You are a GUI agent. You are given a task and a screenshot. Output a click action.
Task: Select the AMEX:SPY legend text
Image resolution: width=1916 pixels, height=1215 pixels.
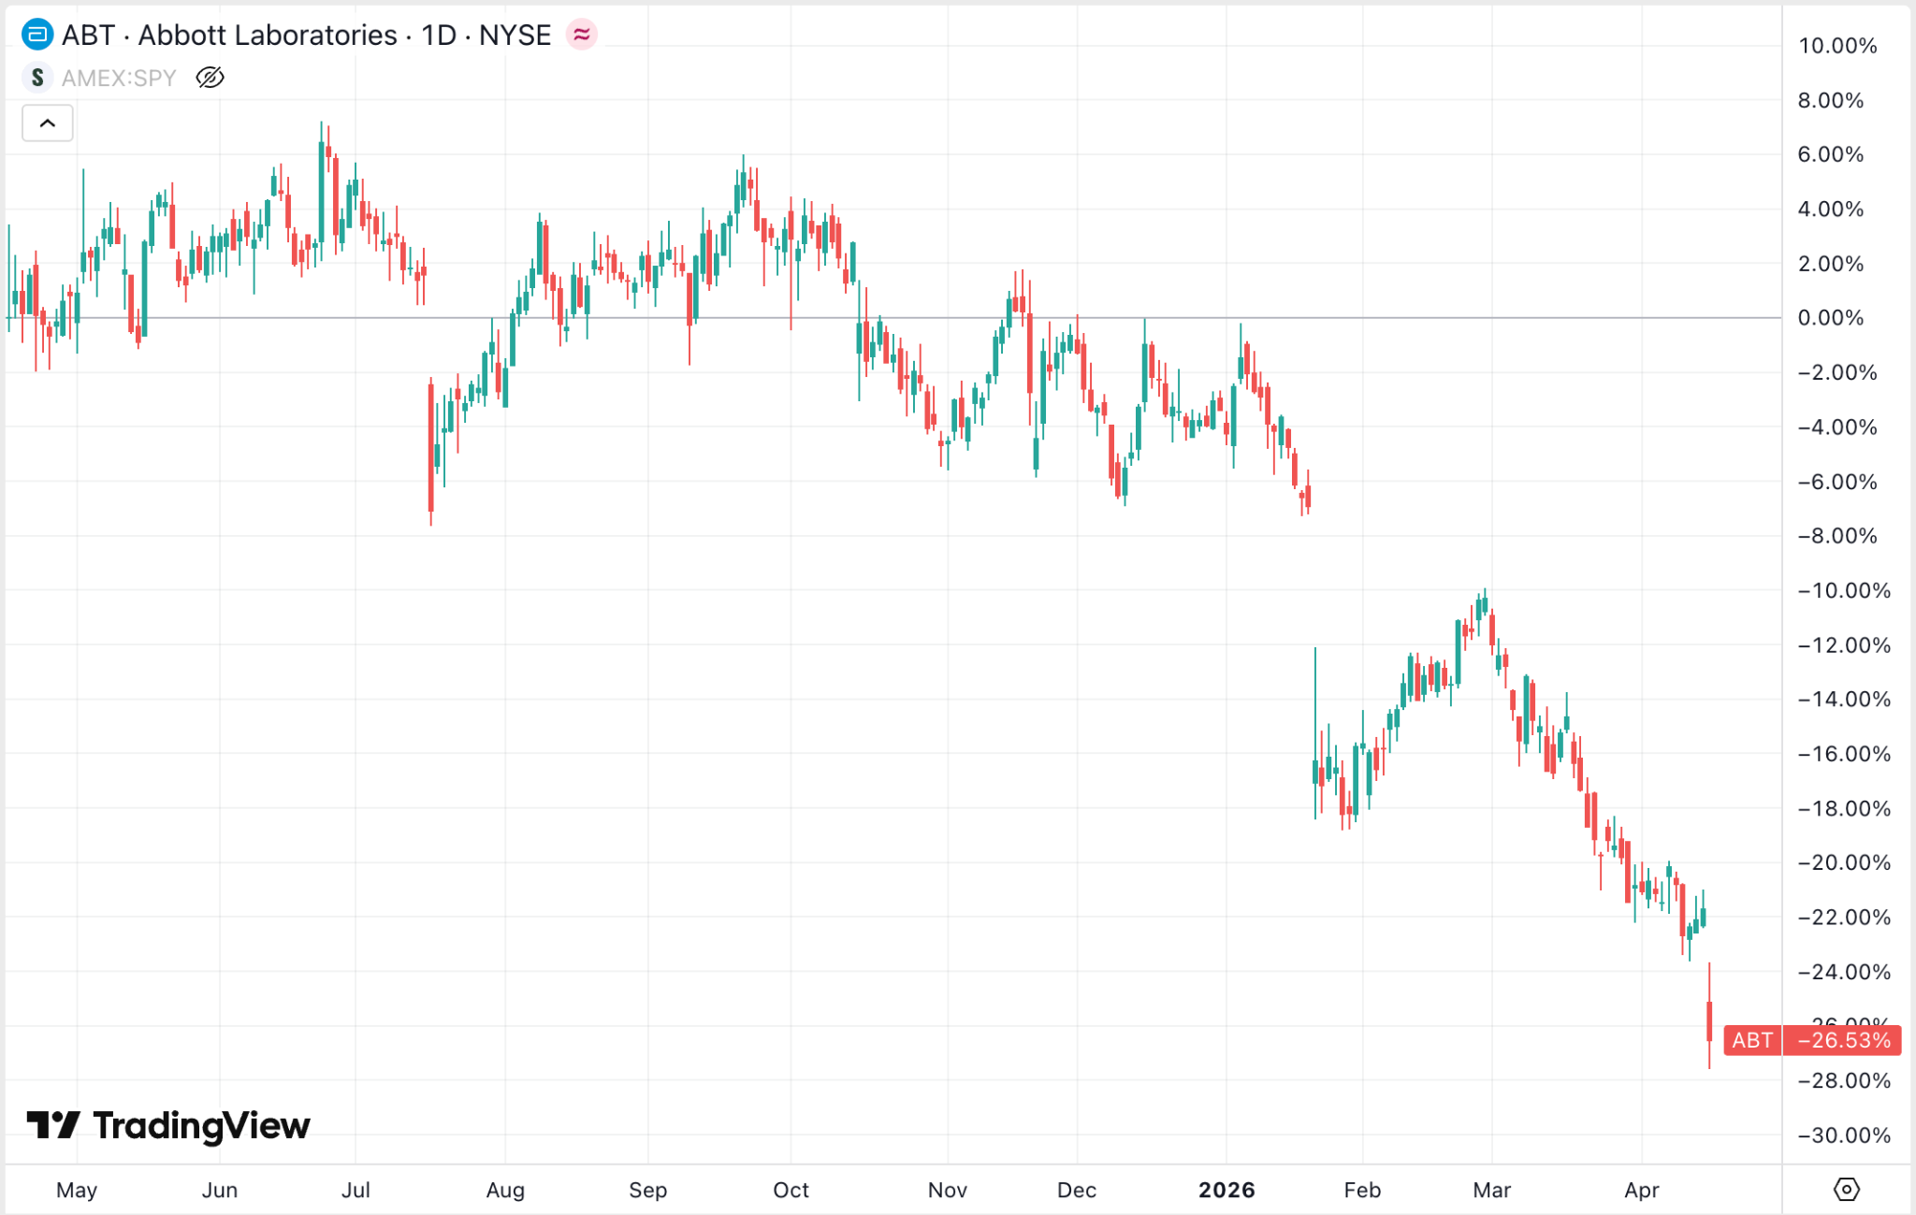tap(119, 78)
